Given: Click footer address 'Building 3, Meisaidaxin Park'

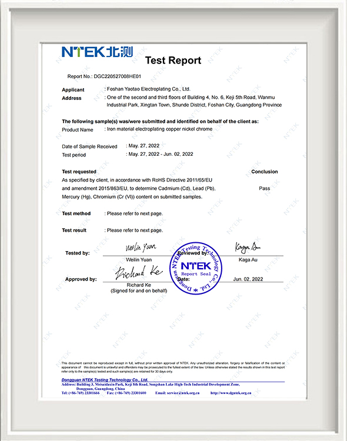Looking at the screenshot, I should [x=151, y=384].
